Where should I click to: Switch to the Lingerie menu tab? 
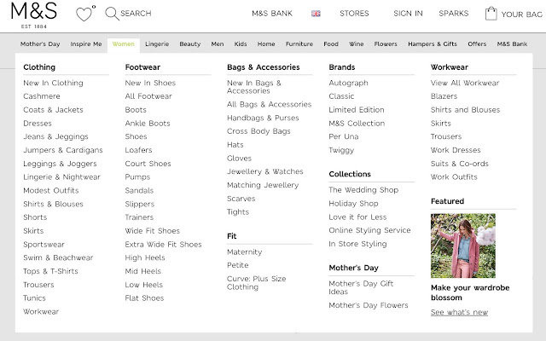pos(157,43)
